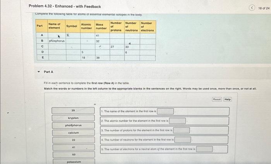
Task: Click blank for number of neutrons sentence
Action: pyautogui.click(x=183, y=140)
